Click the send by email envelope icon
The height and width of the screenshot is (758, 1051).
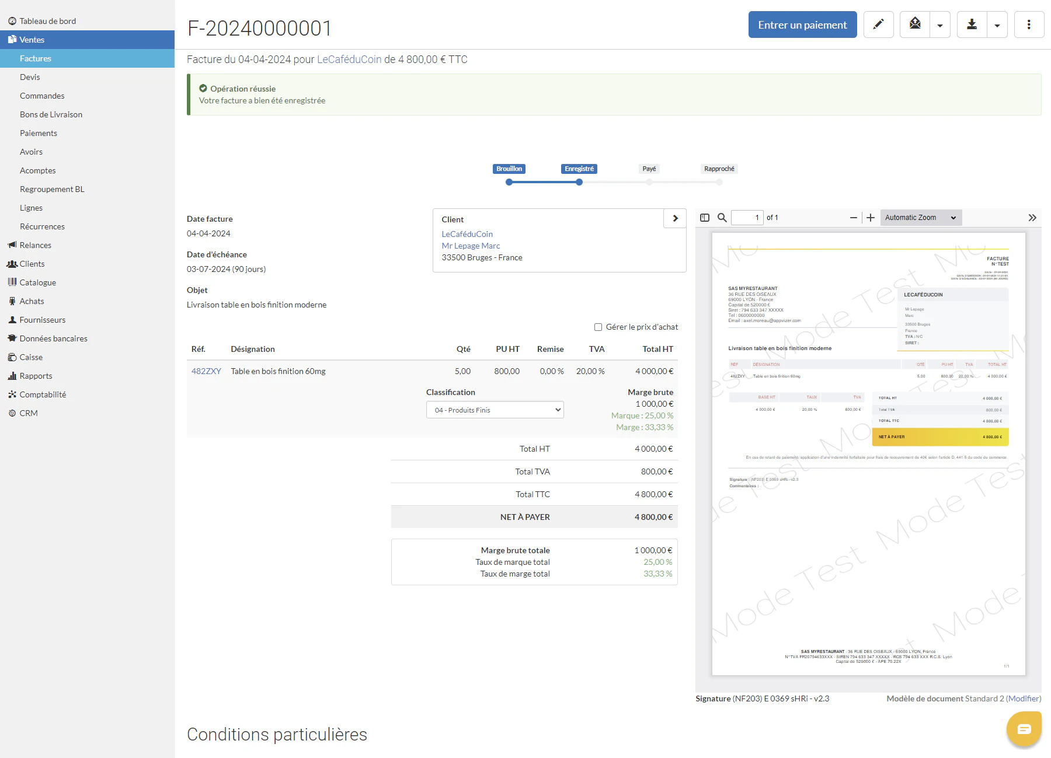(x=915, y=25)
